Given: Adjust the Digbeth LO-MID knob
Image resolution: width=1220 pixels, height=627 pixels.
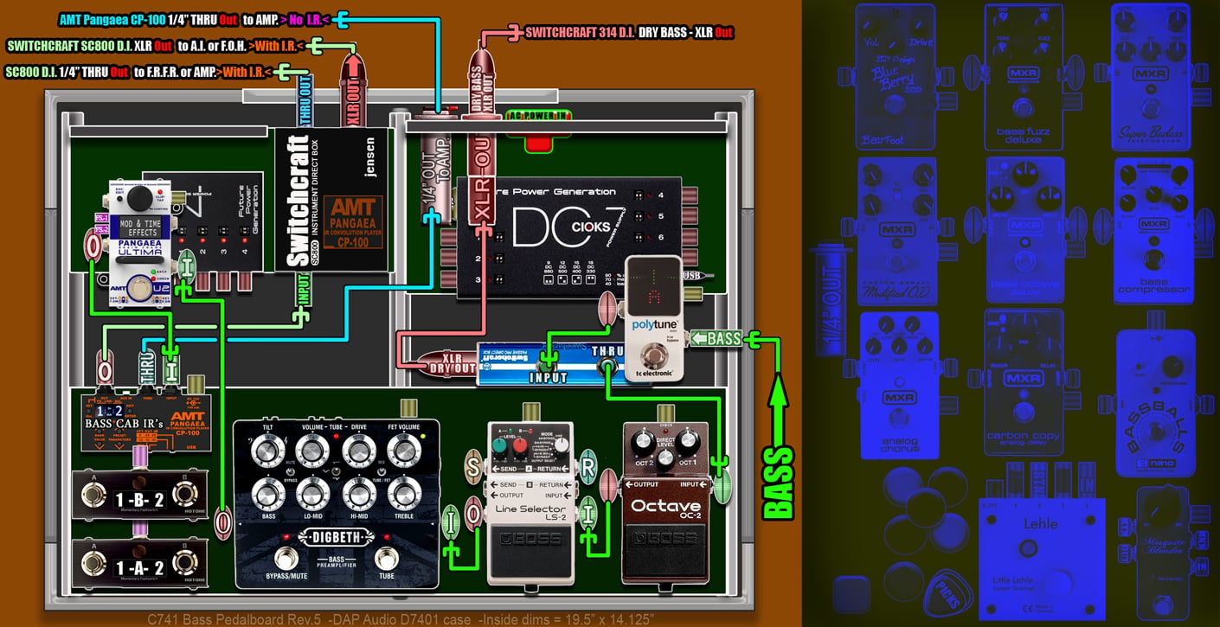Looking at the screenshot, I should click(312, 494).
